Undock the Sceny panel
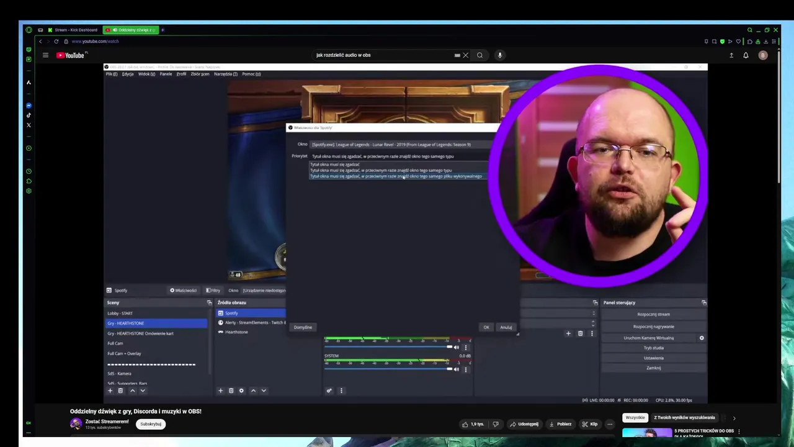794x447 pixels. pyautogui.click(x=209, y=302)
